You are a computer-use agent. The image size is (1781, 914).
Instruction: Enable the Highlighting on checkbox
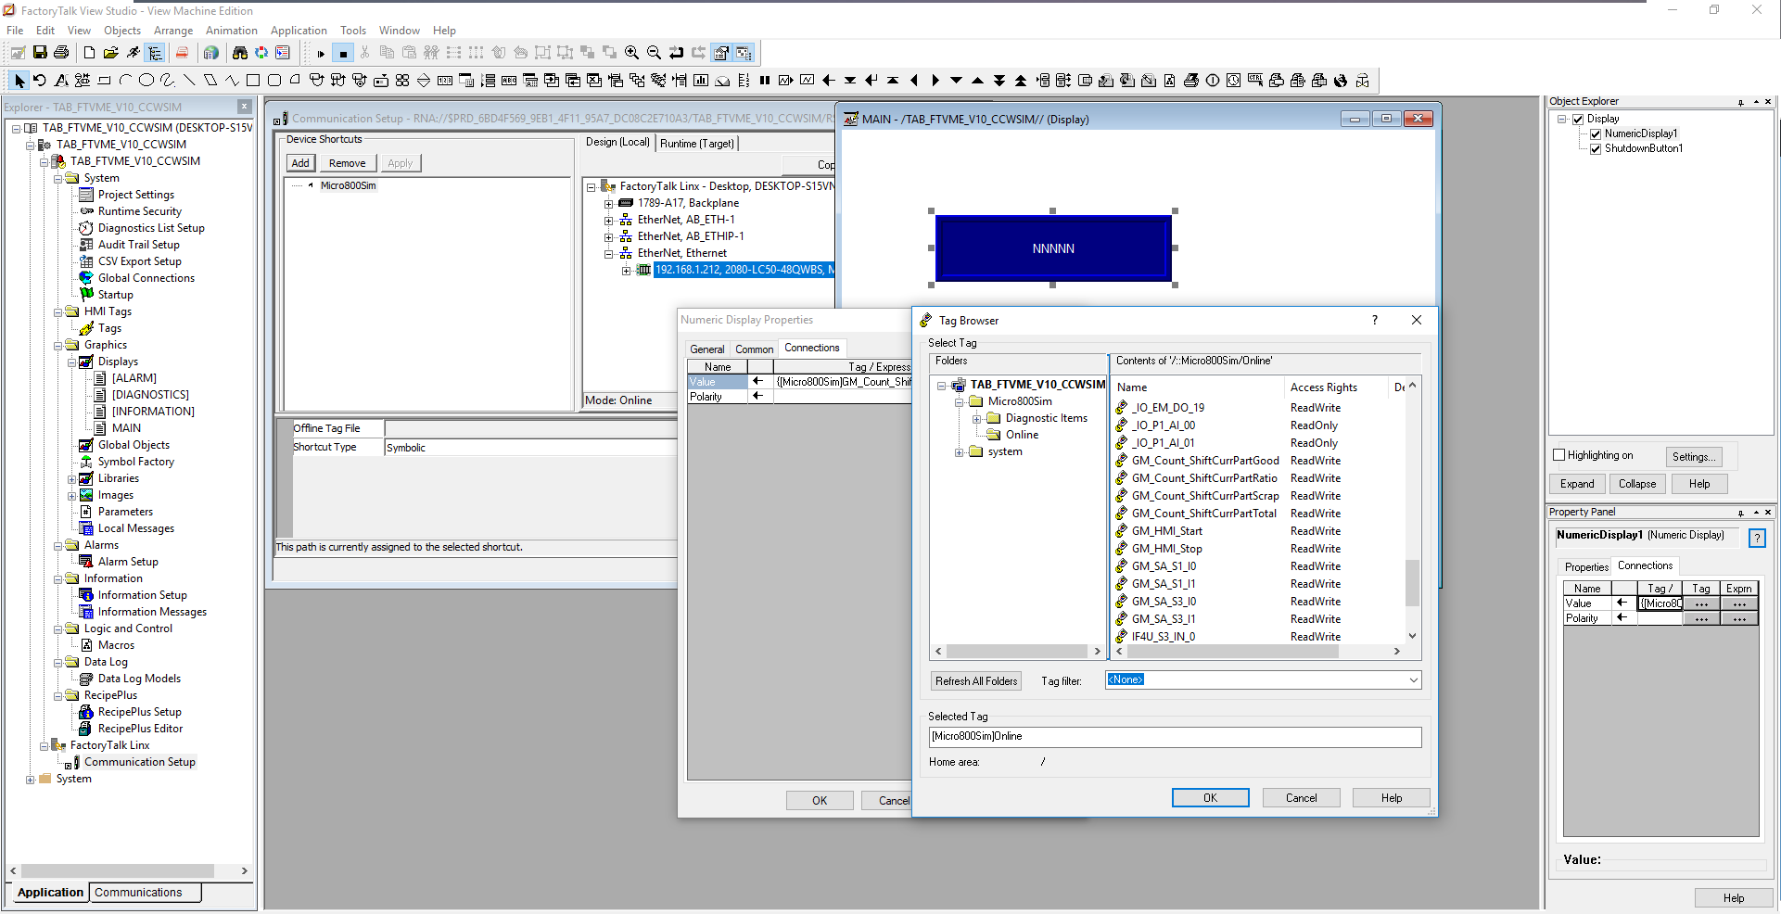click(1558, 455)
